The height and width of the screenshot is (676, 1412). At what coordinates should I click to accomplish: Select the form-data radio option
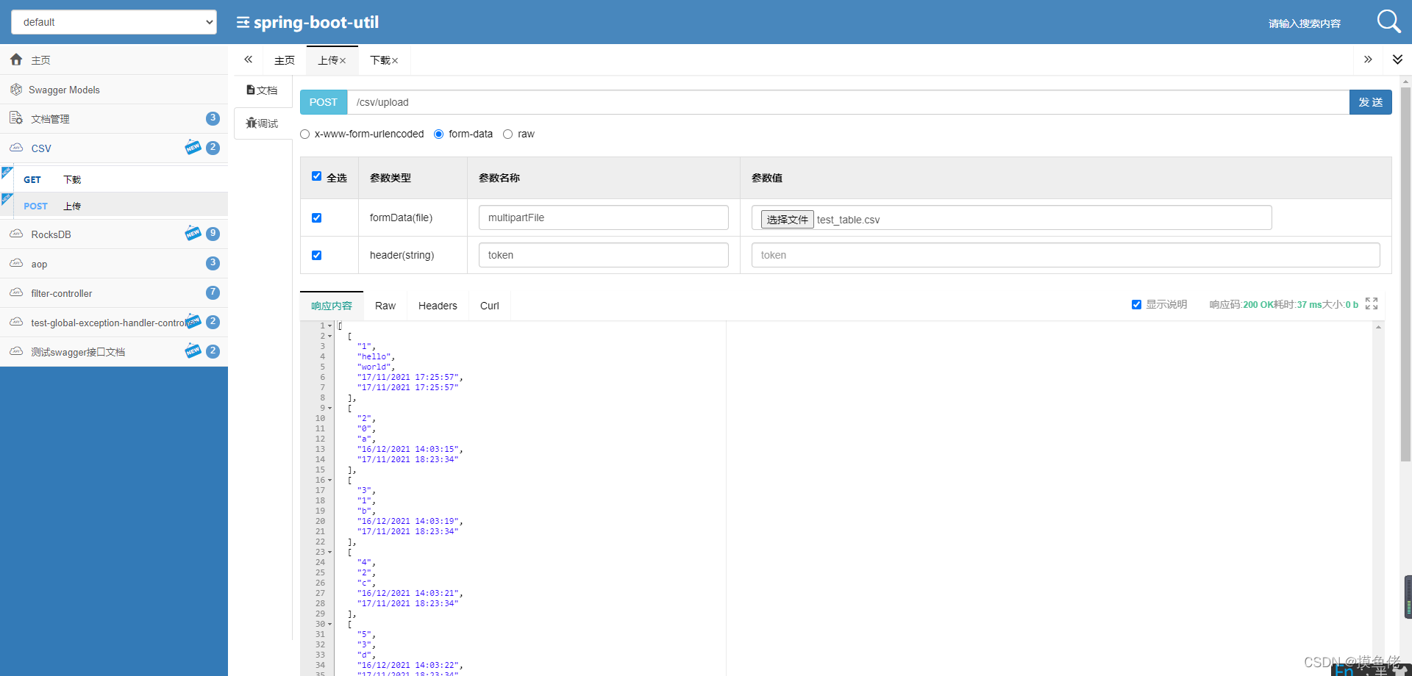pos(438,134)
